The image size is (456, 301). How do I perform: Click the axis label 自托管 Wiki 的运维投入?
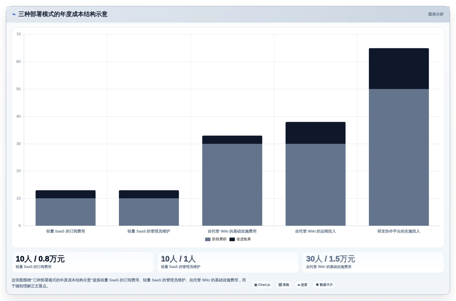[x=315, y=231]
